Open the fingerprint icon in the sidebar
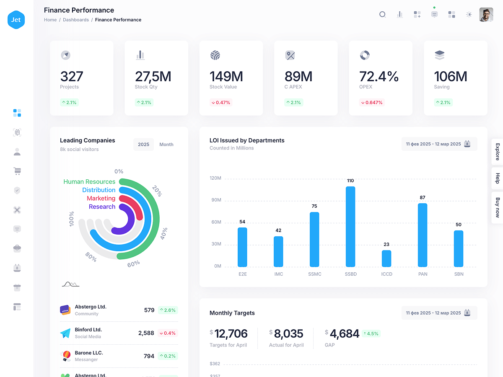The image size is (503, 377). click(x=17, y=132)
